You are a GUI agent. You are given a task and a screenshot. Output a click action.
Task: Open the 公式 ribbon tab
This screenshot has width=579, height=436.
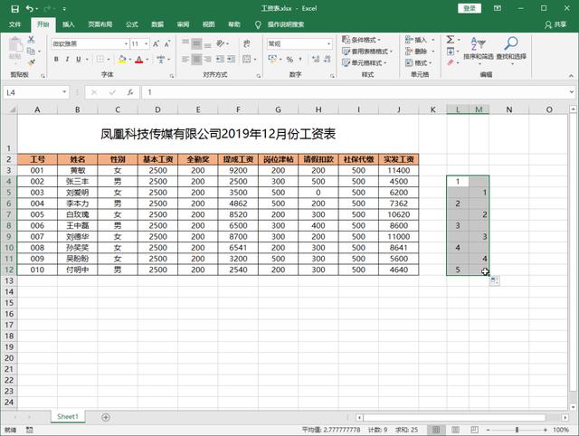tap(132, 24)
